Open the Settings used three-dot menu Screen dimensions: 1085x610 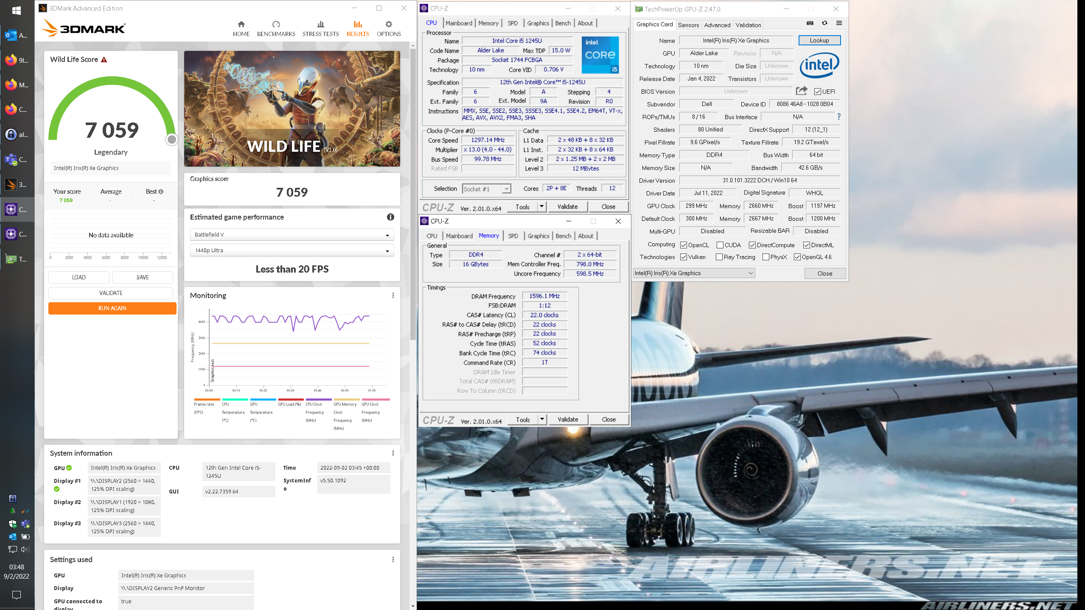[393, 560]
